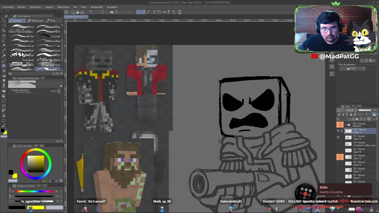Screen dimensions: 379x213
Task: Switch to the Pintura espesa brush tab
Action: tap(36, 21)
